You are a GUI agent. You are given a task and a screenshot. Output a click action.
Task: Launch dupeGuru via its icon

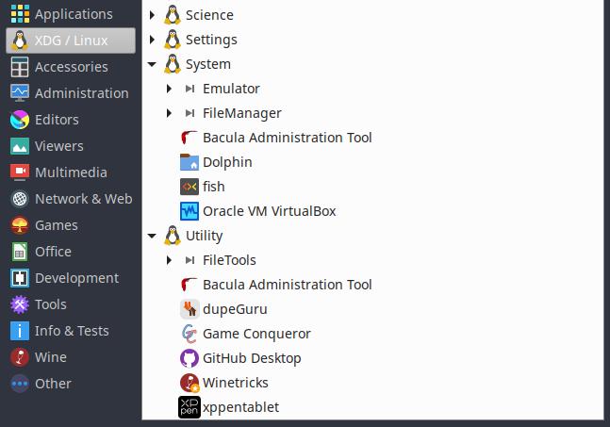click(x=189, y=309)
